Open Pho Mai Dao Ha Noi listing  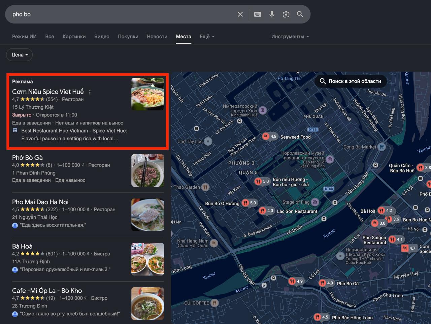tap(40, 202)
